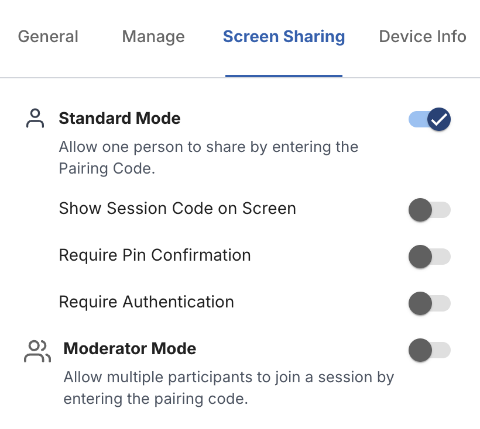Go to the Device Info tab

[423, 37]
